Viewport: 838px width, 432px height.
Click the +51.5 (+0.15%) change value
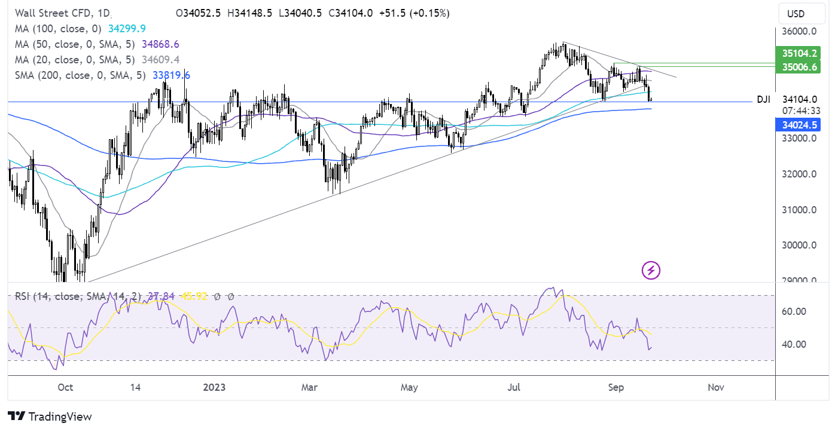click(413, 13)
